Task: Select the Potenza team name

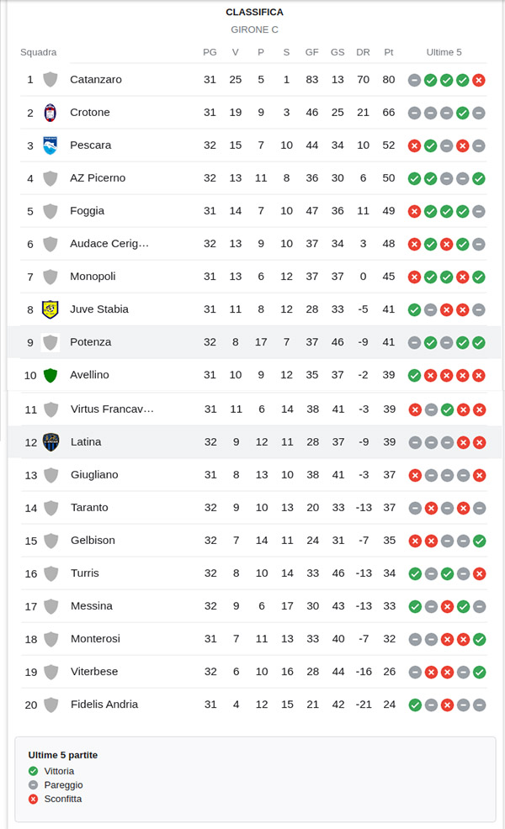Action: pyautogui.click(x=91, y=342)
